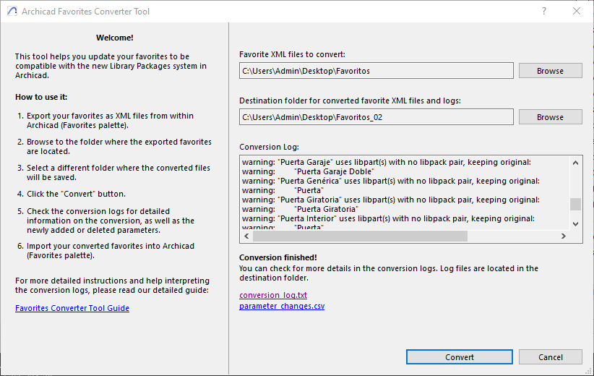
Task: Click the destination folder path field
Action: pos(376,117)
